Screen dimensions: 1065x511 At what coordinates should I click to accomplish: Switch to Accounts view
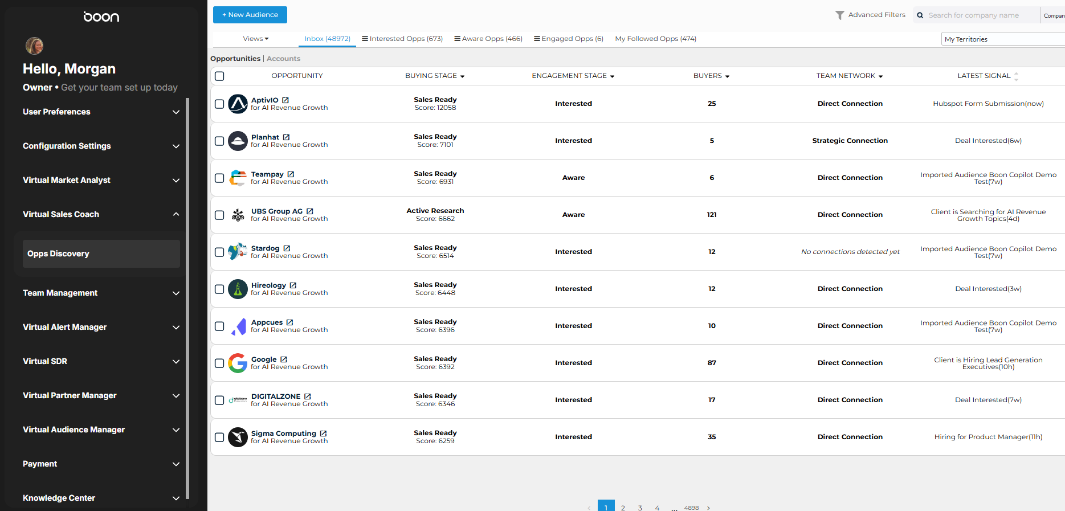[283, 59]
